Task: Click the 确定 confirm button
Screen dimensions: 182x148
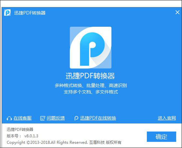Action: [161, 137]
